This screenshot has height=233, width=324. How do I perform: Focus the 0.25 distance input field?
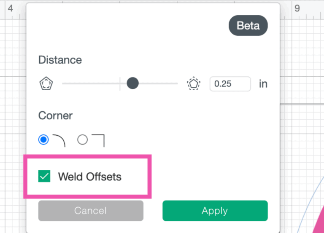tap(230, 84)
